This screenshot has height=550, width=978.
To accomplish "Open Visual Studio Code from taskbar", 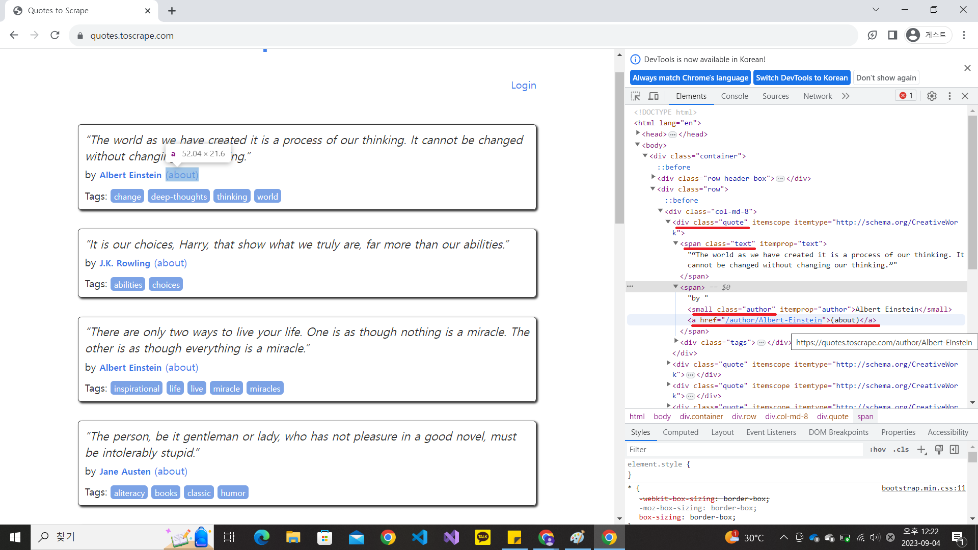I will (x=420, y=537).
